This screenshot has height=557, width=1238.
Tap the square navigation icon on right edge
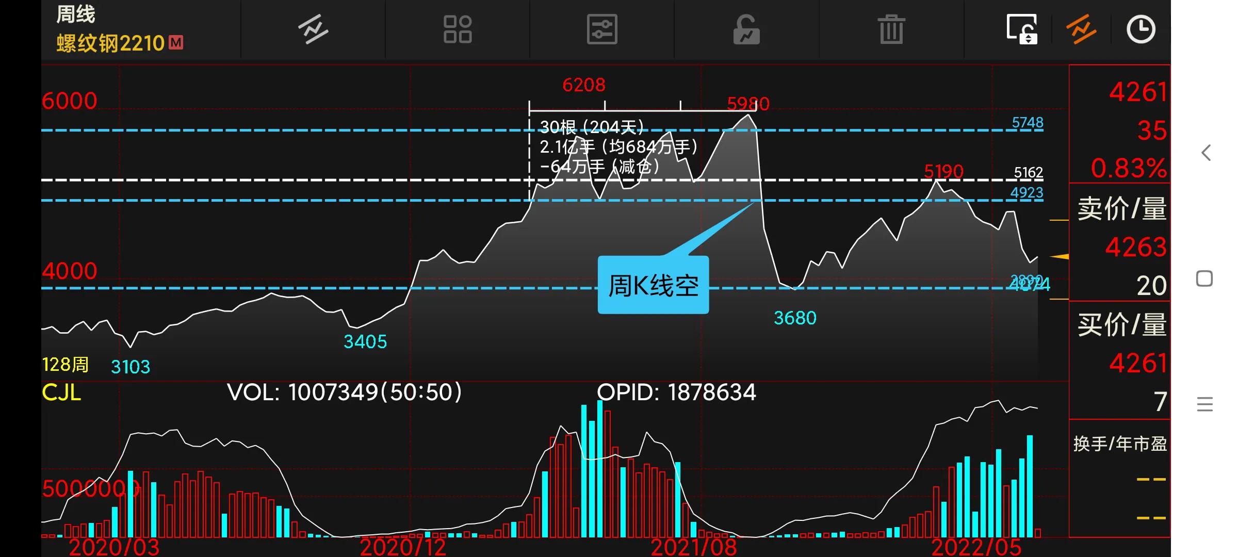[1203, 278]
